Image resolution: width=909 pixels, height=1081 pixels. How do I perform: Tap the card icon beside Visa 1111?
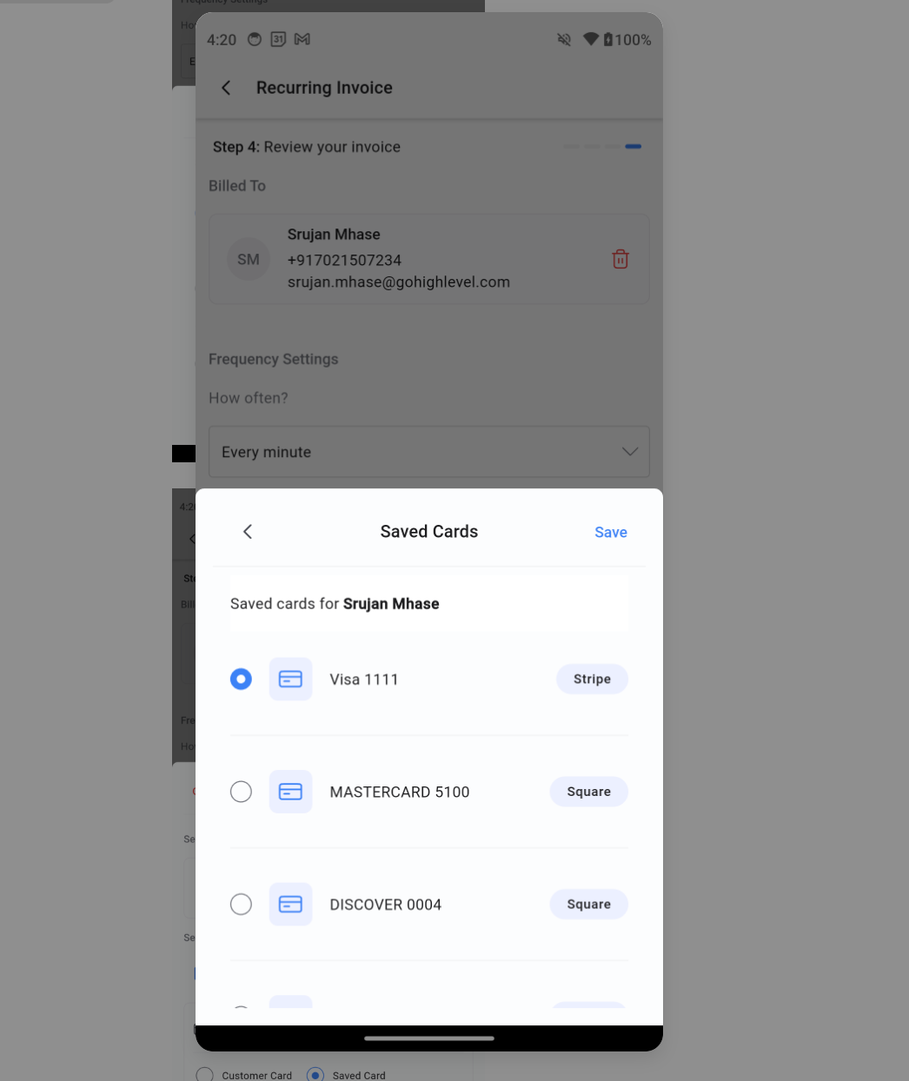tap(290, 680)
